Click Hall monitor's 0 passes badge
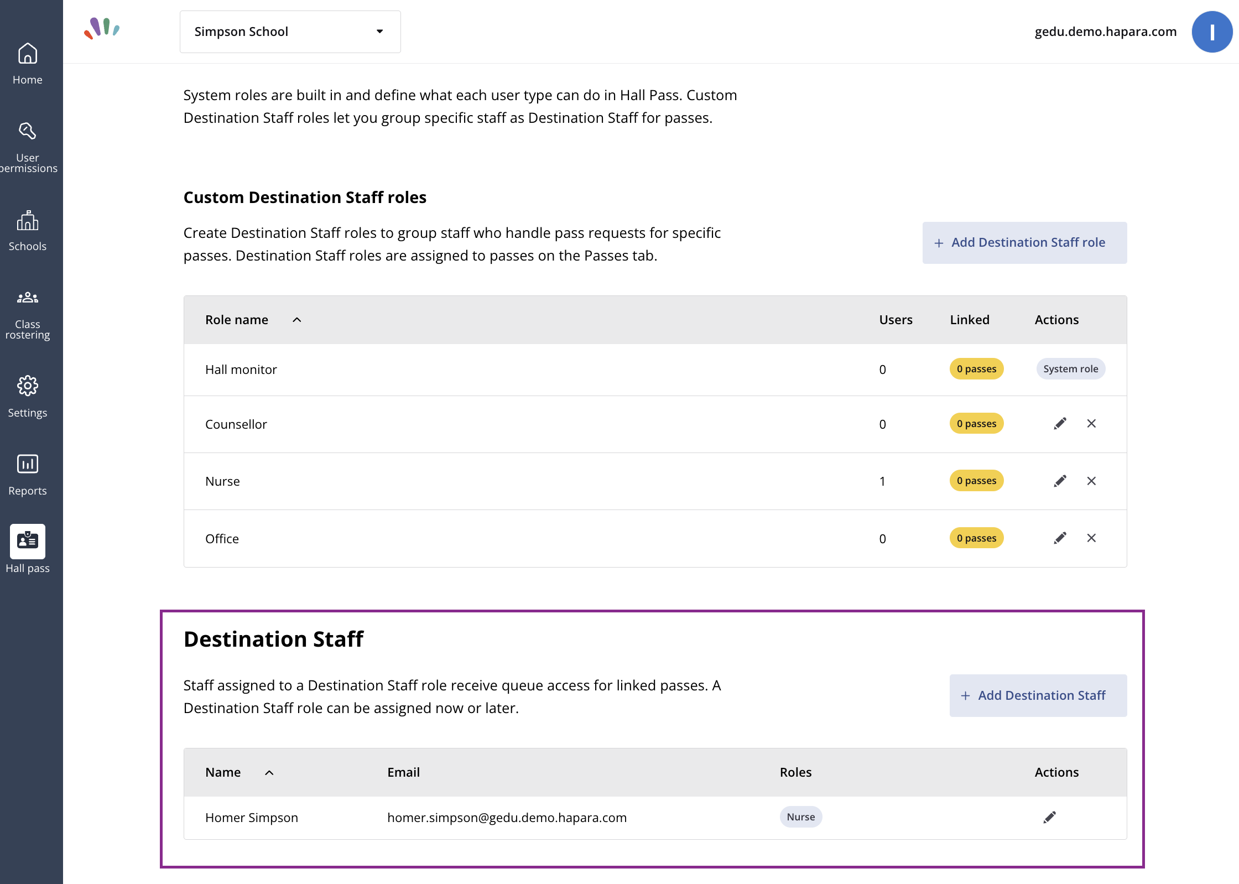The width and height of the screenshot is (1239, 884). click(x=976, y=368)
